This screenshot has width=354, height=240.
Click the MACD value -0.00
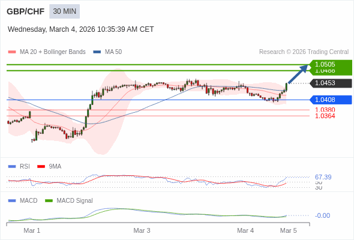pos(322,215)
